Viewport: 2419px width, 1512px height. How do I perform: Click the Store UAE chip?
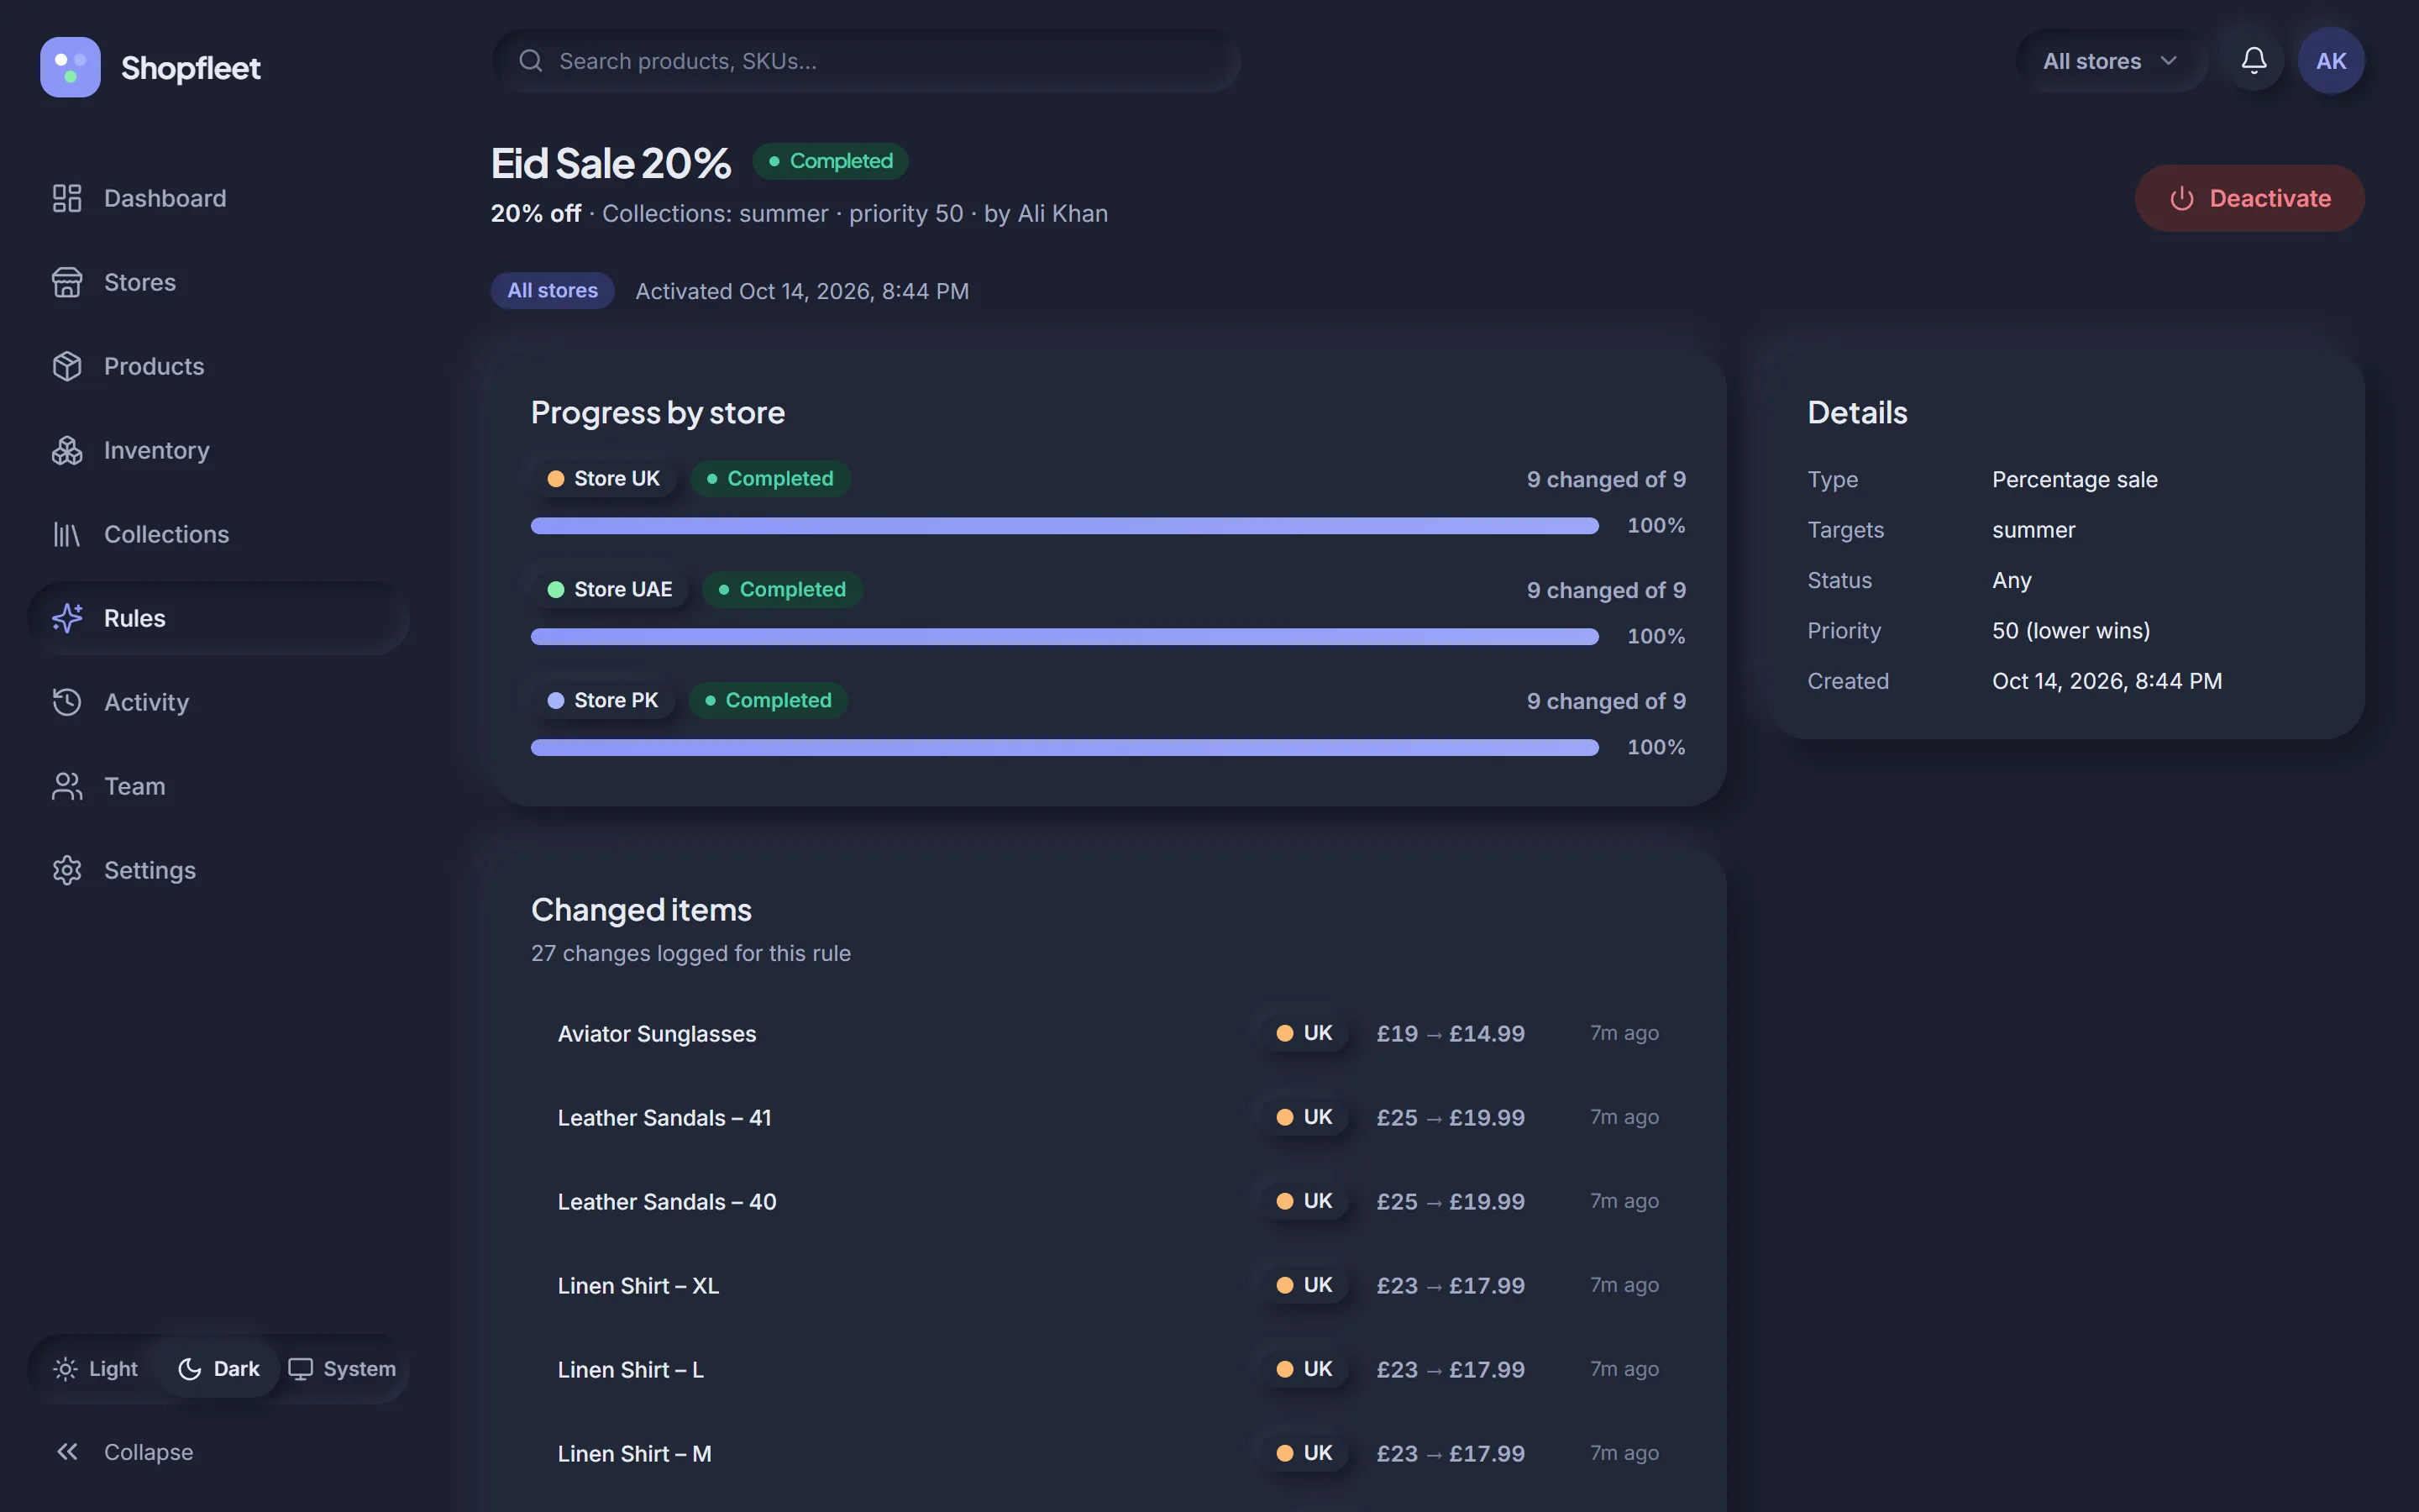[610, 590]
